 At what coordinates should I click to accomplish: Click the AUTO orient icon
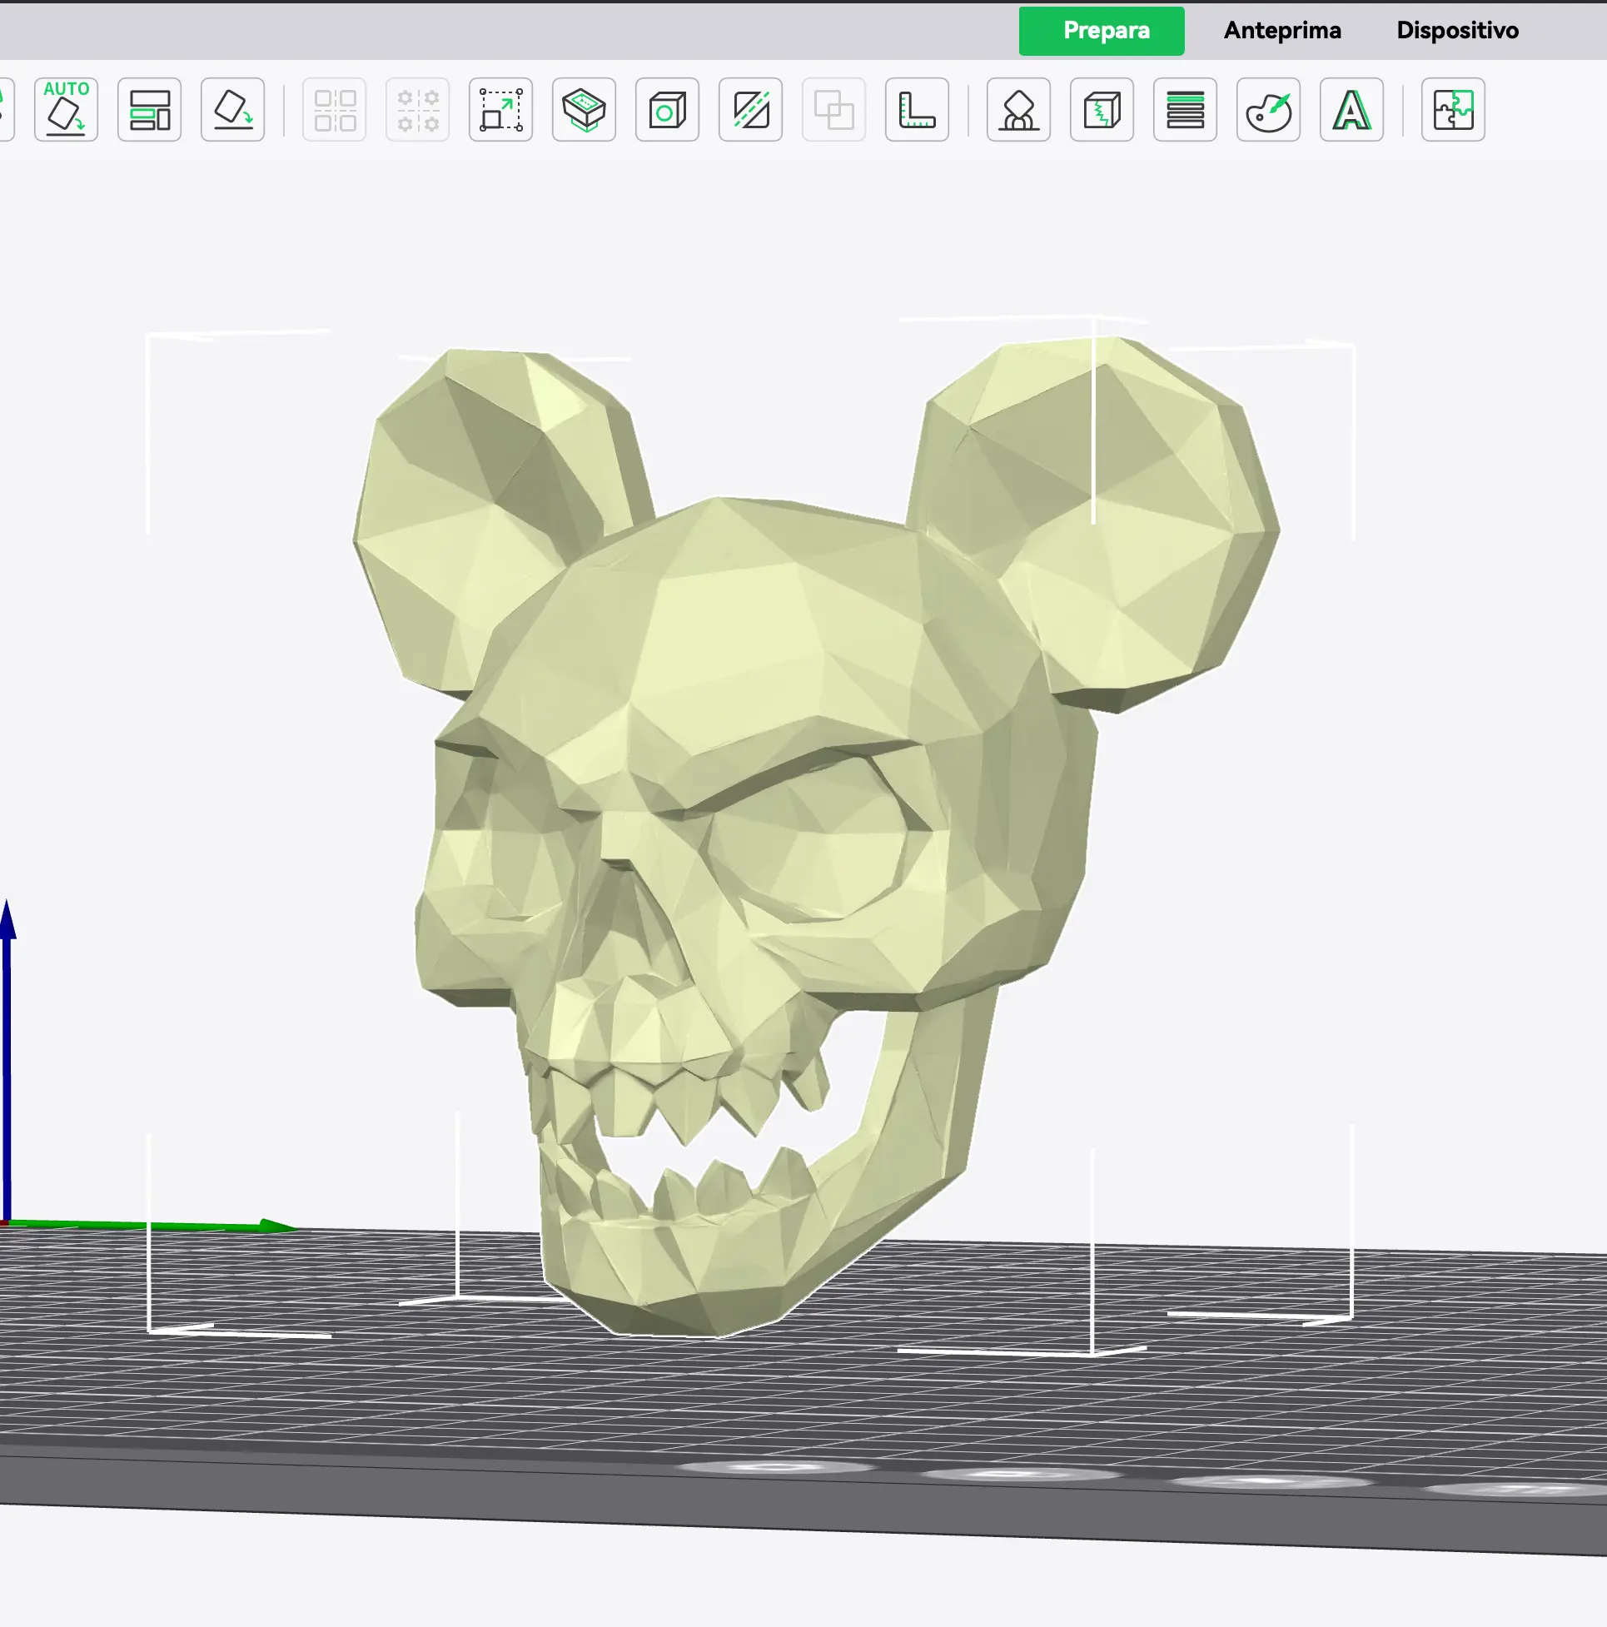67,109
